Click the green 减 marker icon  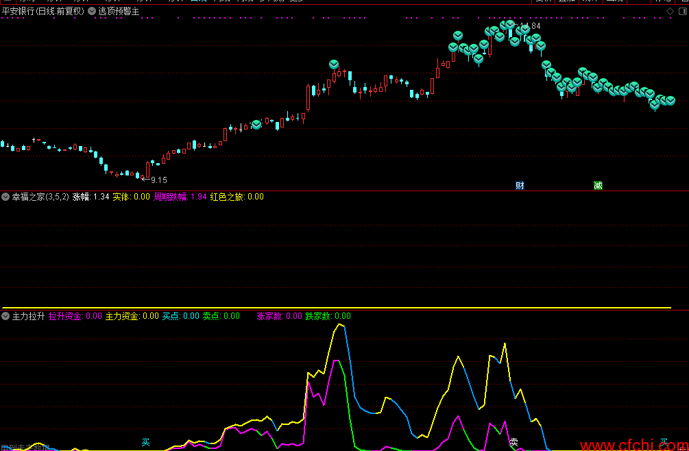[x=598, y=185]
